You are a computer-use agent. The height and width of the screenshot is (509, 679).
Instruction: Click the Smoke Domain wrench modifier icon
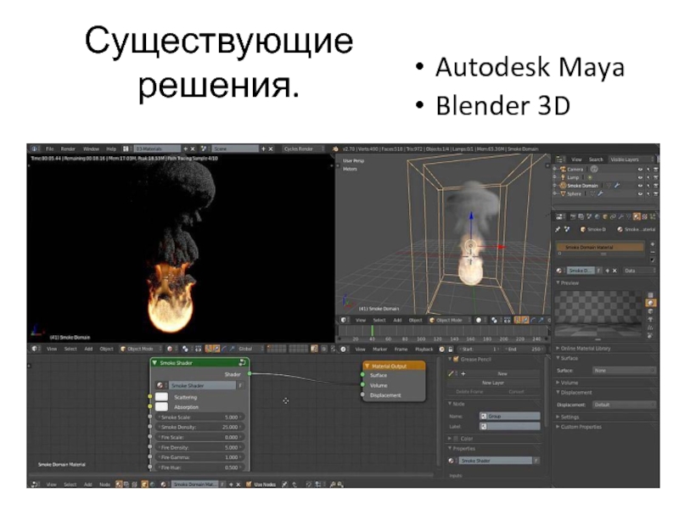click(x=617, y=185)
